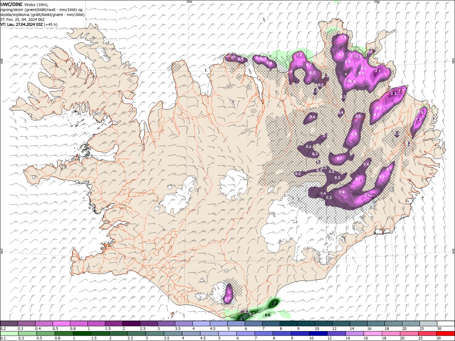The height and width of the screenshot is (341, 455).
Task: Select rain legend swatch between 8 and 9
Action: pos(282,334)
